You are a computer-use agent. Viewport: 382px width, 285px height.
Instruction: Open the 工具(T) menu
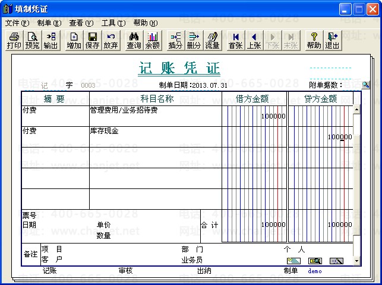[x=113, y=23]
